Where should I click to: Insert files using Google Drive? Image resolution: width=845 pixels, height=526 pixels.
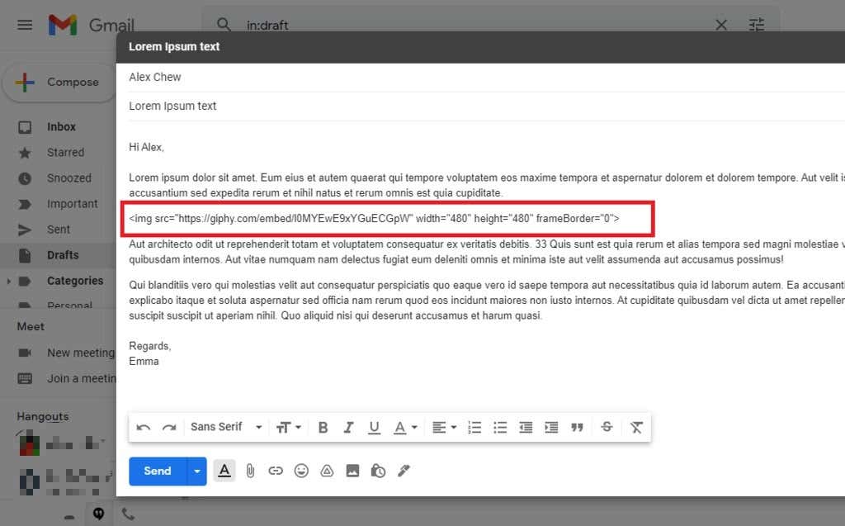pyautogui.click(x=327, y=471)
